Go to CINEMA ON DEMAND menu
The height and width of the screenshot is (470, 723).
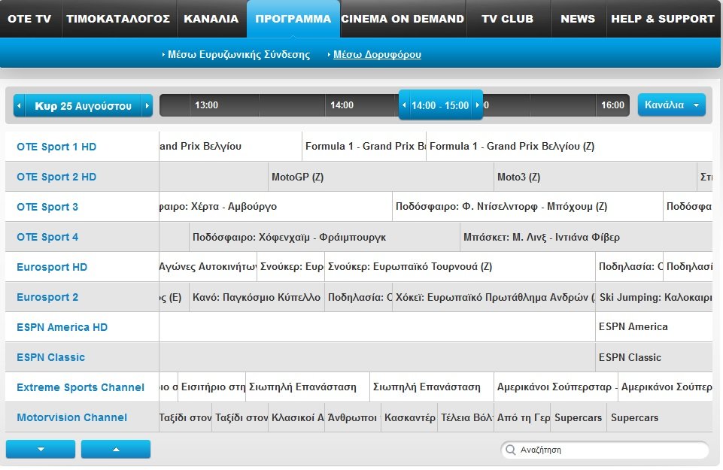[x=403, y=19]
